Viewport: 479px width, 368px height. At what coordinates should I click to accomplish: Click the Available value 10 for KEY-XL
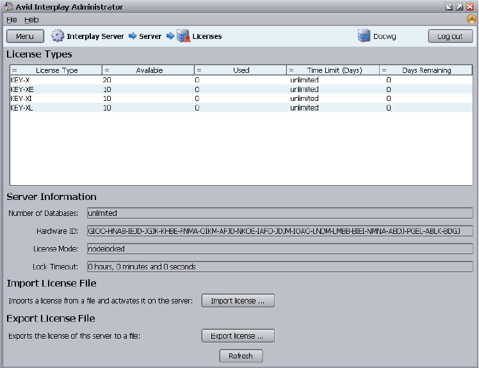tap(107, 107)
